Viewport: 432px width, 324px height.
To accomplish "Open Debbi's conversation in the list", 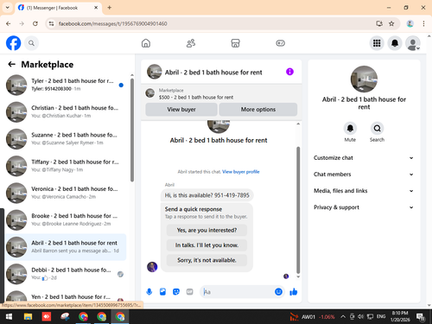I will click(66, 274).
